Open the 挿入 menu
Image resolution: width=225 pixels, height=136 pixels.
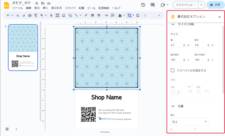[45, 8]
